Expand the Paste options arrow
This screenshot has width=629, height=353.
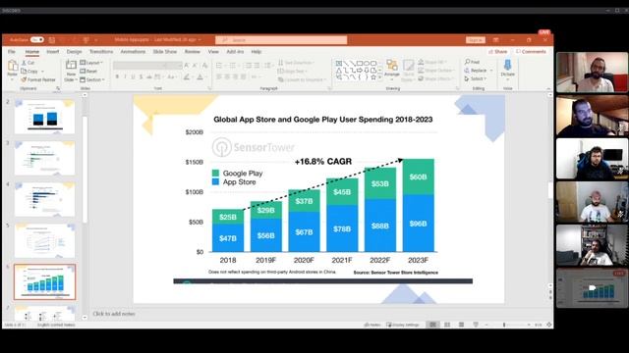pyautogui.click(x=13, y=79)
